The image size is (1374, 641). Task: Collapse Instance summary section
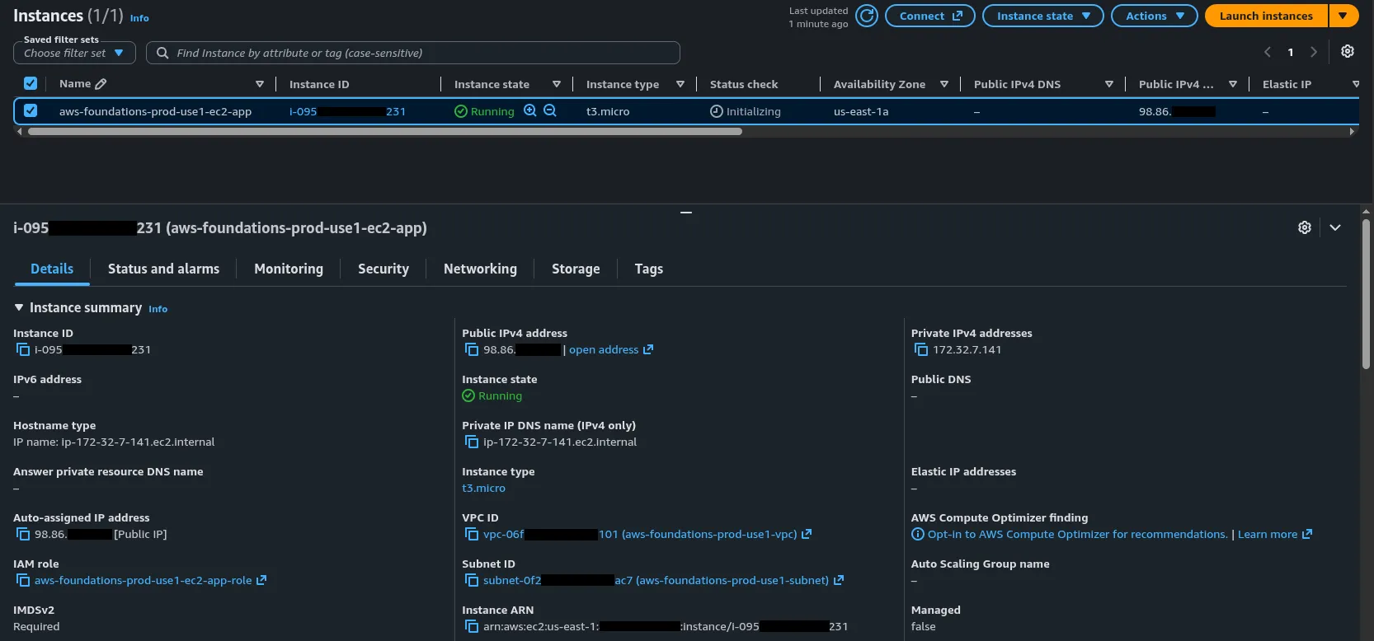click(x=19, y=307)
